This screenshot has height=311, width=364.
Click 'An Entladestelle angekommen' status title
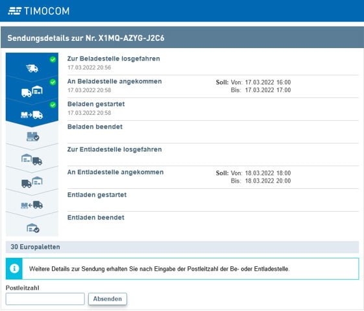tap(115, 172)
